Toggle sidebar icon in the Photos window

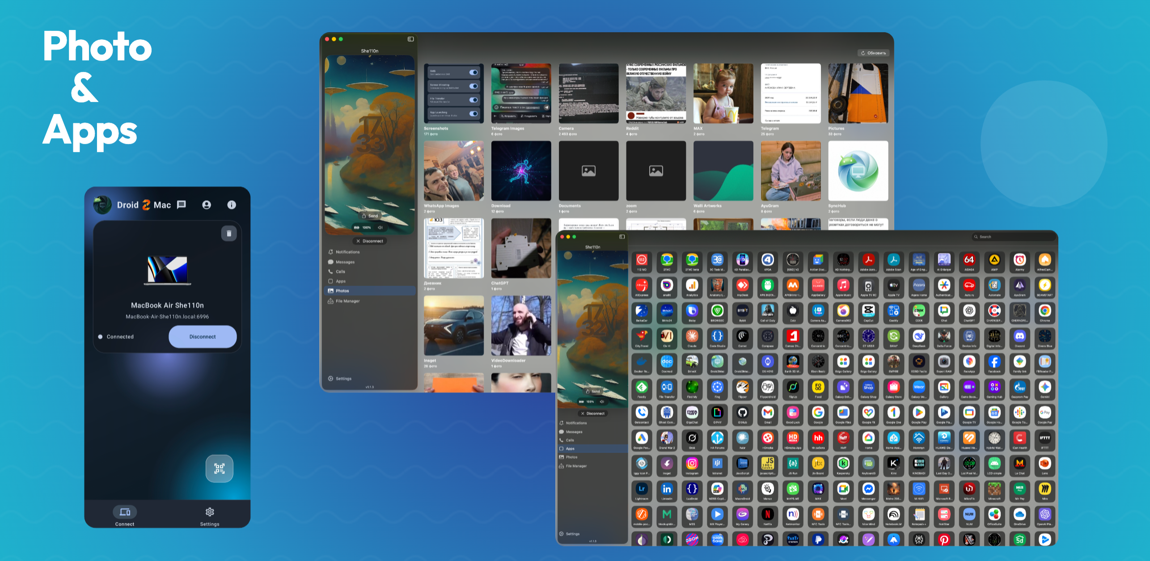[410, 39]
